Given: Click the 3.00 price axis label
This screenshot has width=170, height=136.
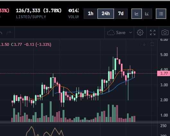Looking at the screenshot, I should (164, 85).
